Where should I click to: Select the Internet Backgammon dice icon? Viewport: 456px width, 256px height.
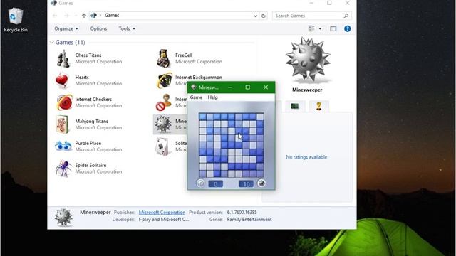[164, 80]
